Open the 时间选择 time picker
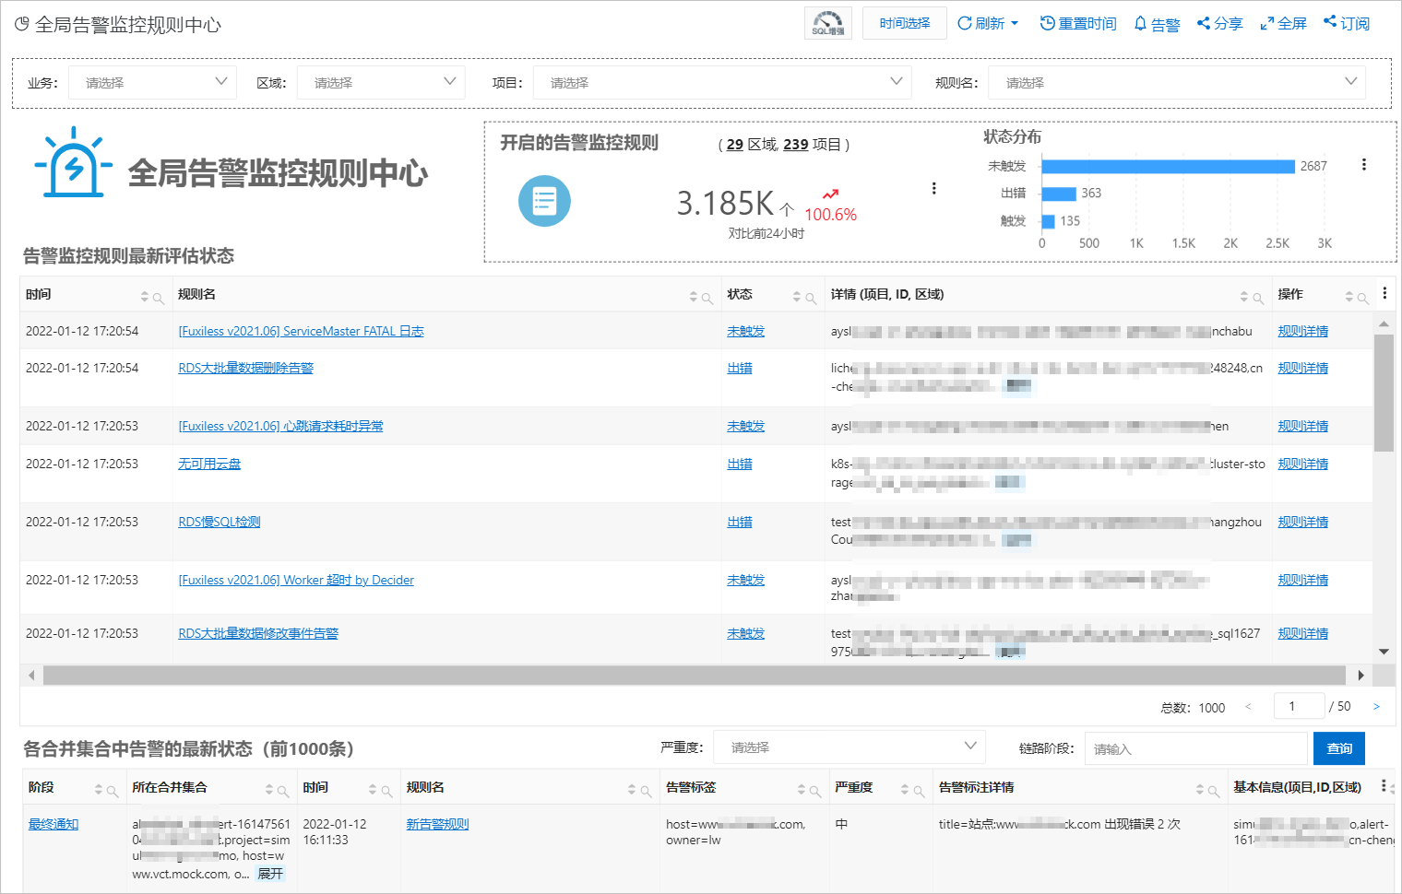Viewport: 1402px width, 894px height. pyautogui.click(x=904, y=23)
